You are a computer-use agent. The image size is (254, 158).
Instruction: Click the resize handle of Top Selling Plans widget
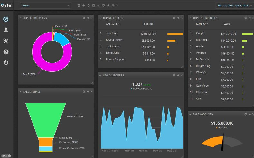pyautogui.click(x=92, y=83)
